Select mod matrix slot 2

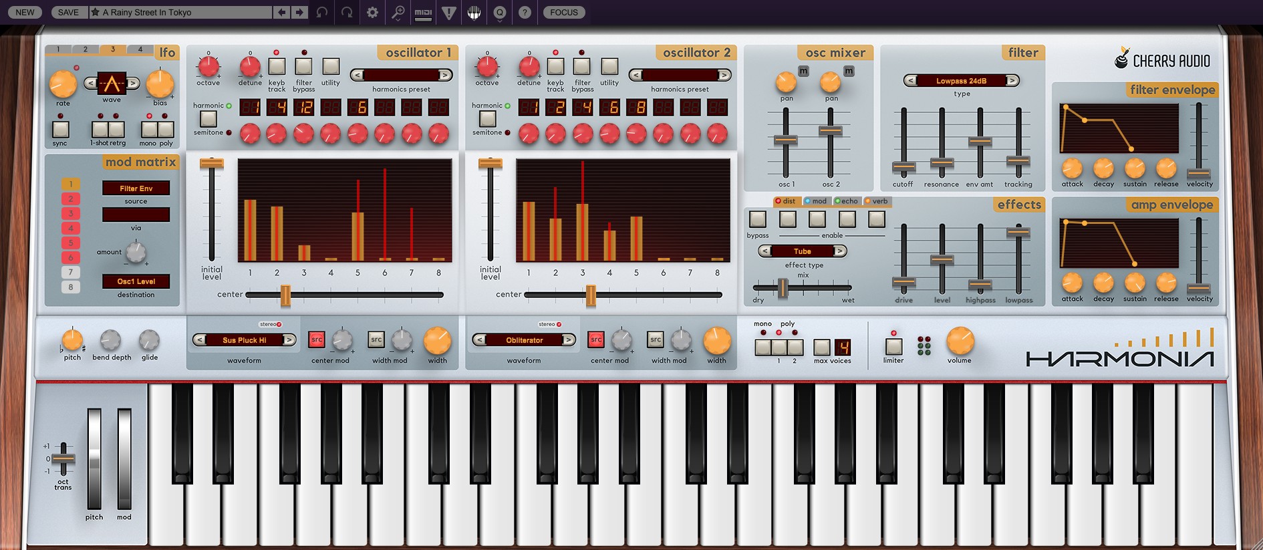71,198
